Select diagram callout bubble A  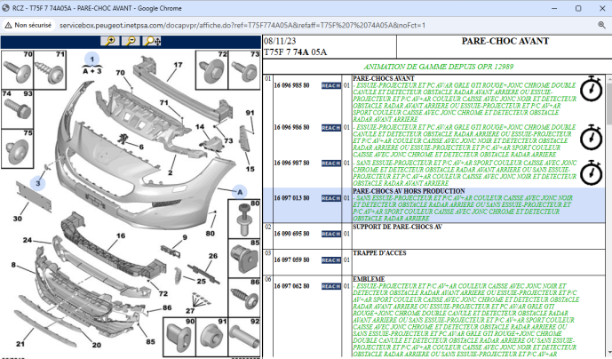pos(240,192)
